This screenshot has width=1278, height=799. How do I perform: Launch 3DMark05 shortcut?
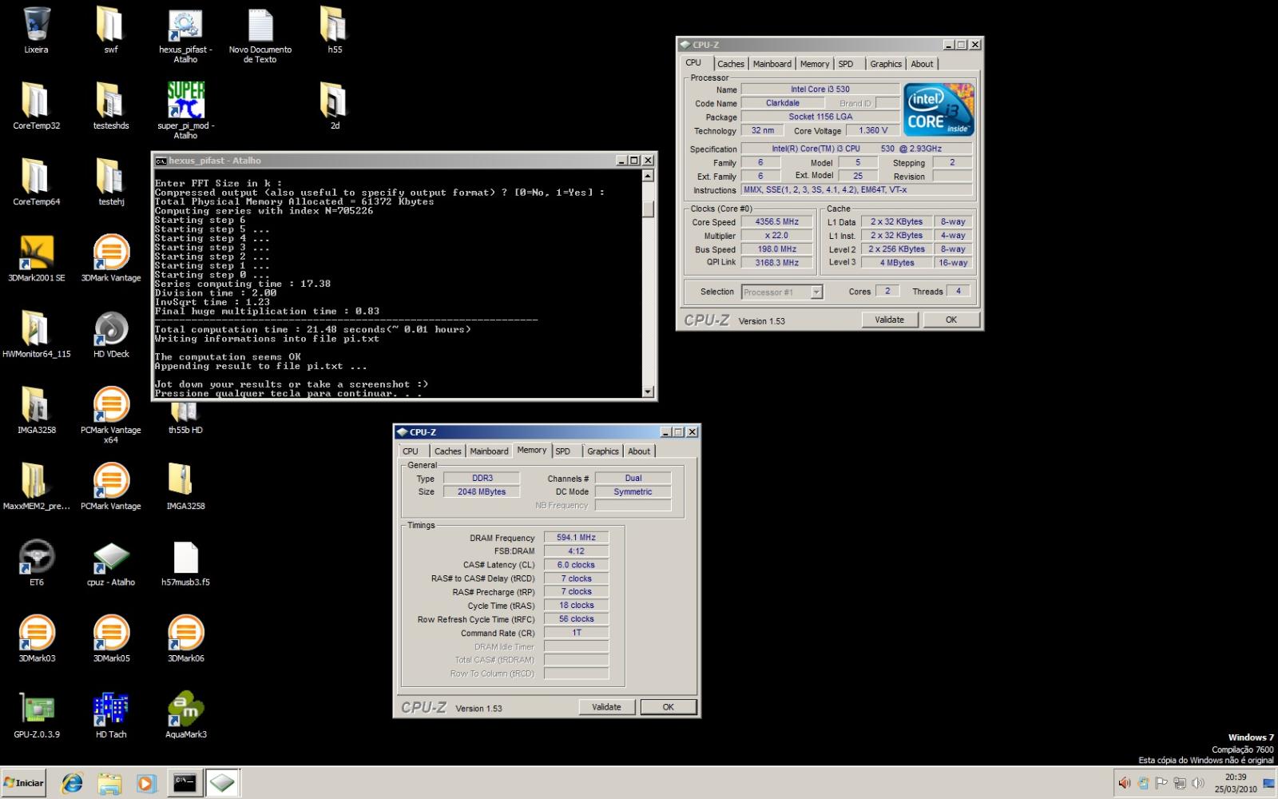[111, 638]
